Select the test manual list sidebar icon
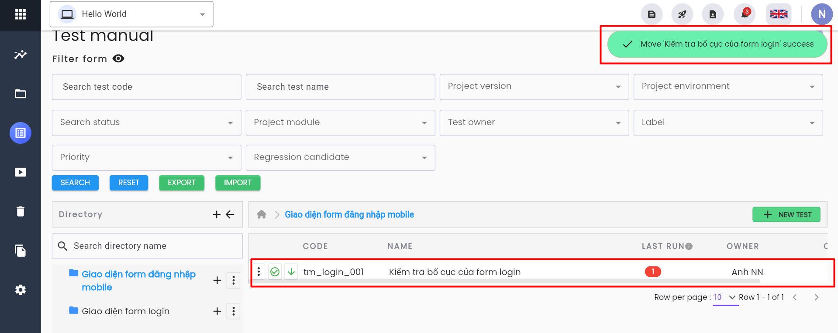The height and width of the screenshot is (333, 838). 20,133
